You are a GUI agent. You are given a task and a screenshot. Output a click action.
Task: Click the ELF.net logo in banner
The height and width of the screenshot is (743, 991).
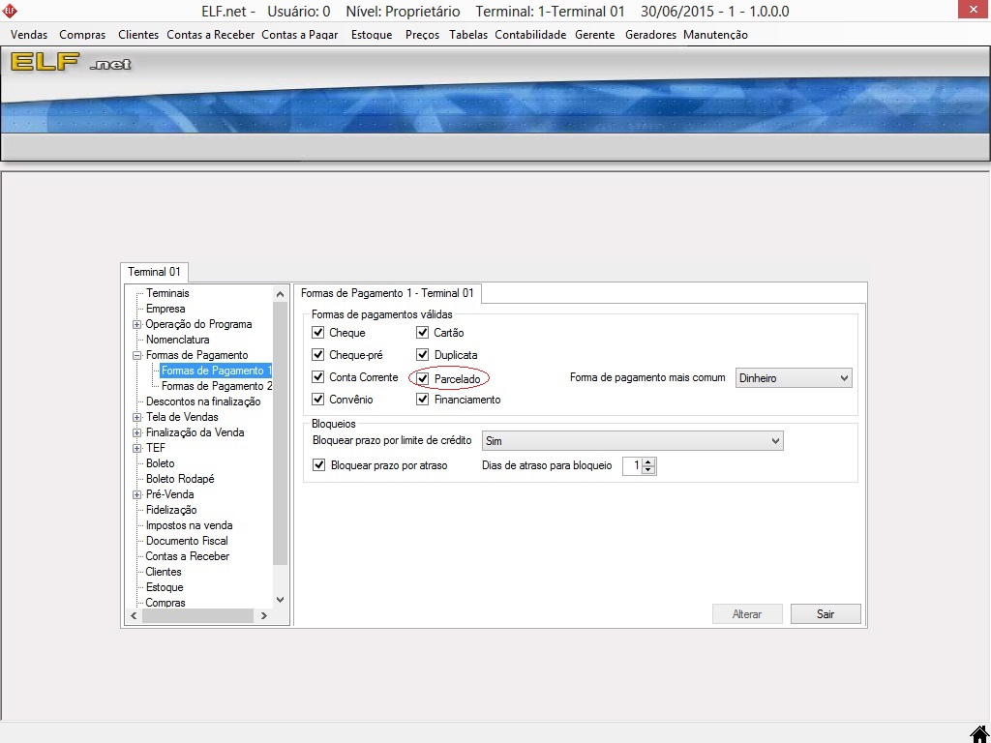coord(70,64)
